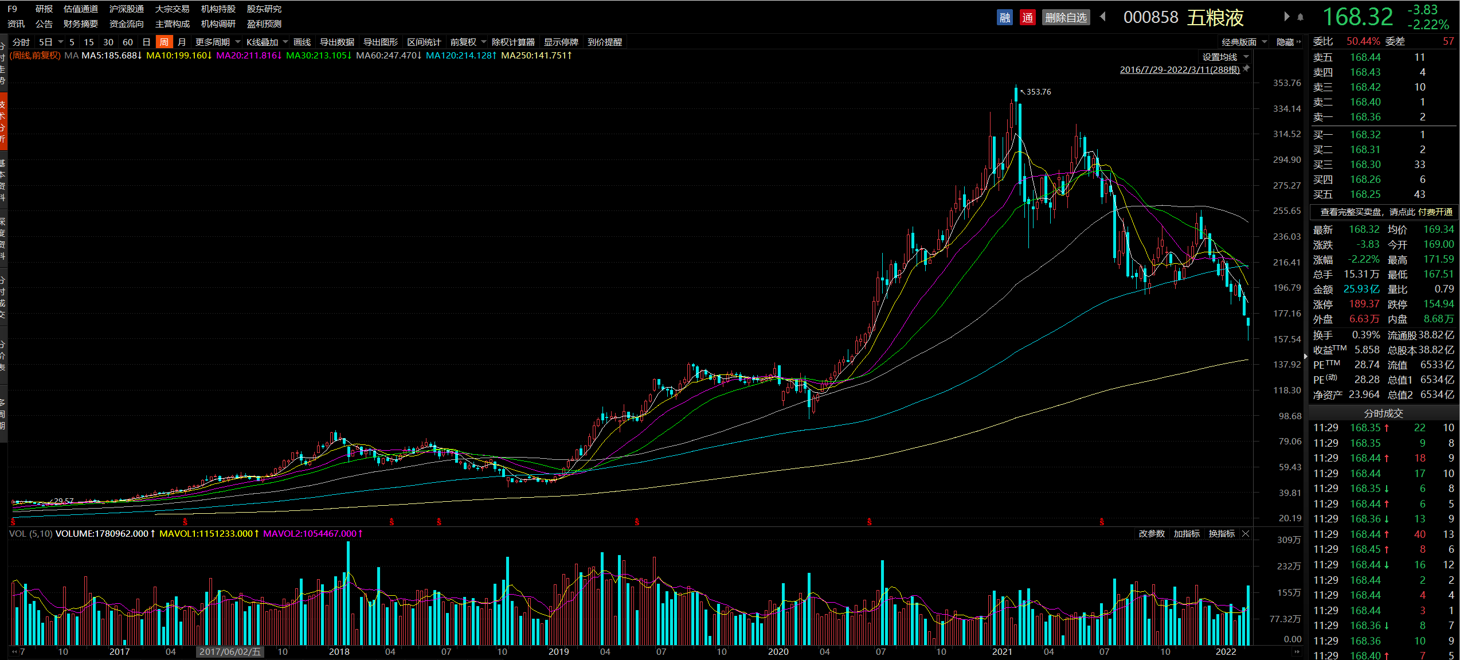Open the 财务摘要 menu item
Viewport: 1460px width, 660px height.
tap(80, 24)
